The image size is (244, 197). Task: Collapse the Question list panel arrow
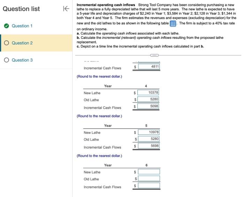(x=66, y=9)
